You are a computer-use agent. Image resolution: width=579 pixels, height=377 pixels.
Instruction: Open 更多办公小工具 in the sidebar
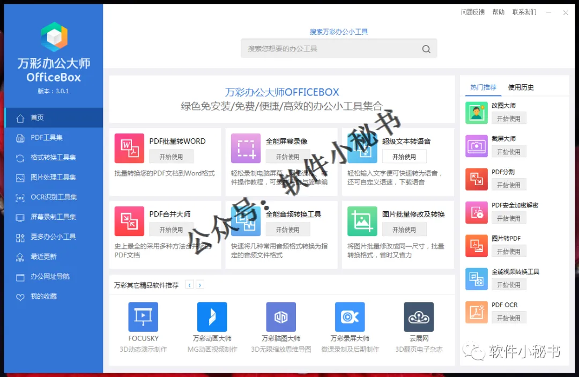[54, 236]
